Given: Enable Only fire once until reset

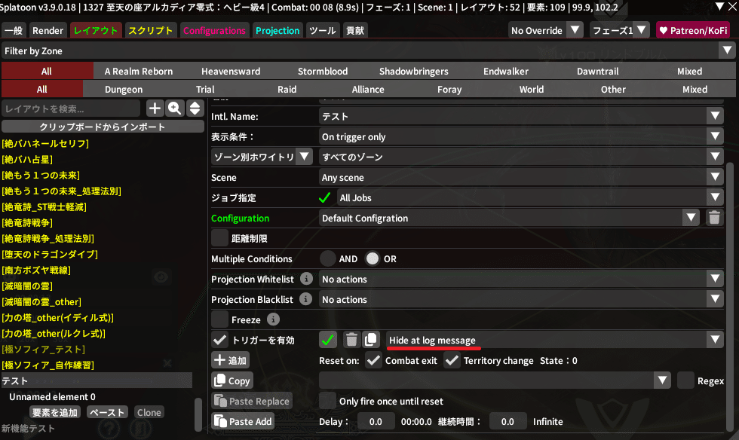Looking at the screenshot, I should 327,401.
